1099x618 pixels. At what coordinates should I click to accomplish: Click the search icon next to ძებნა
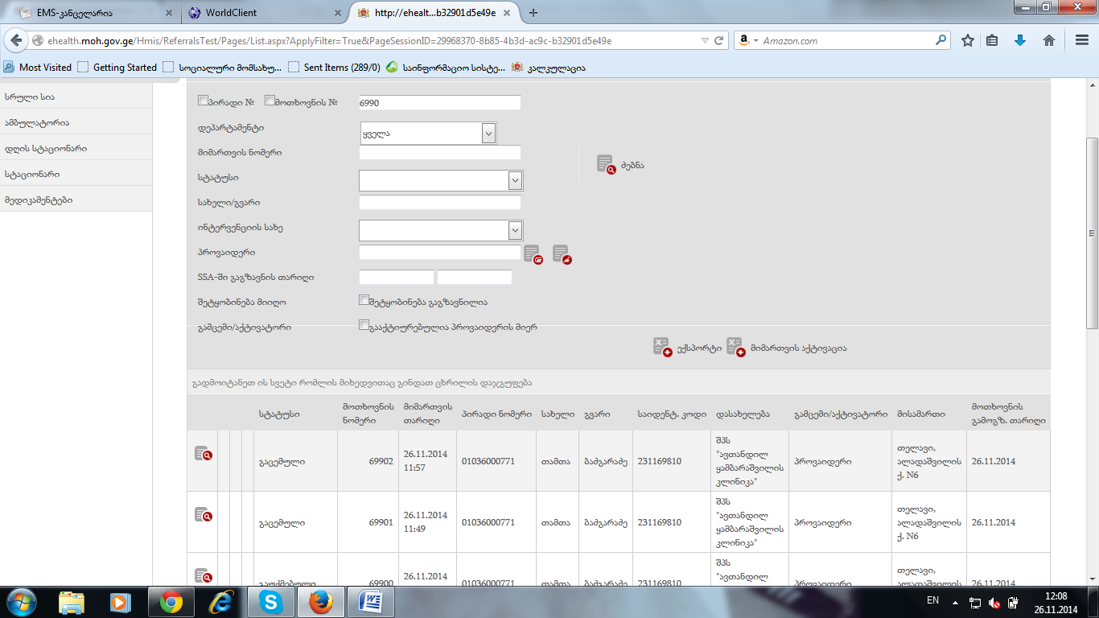coord(606,164)
